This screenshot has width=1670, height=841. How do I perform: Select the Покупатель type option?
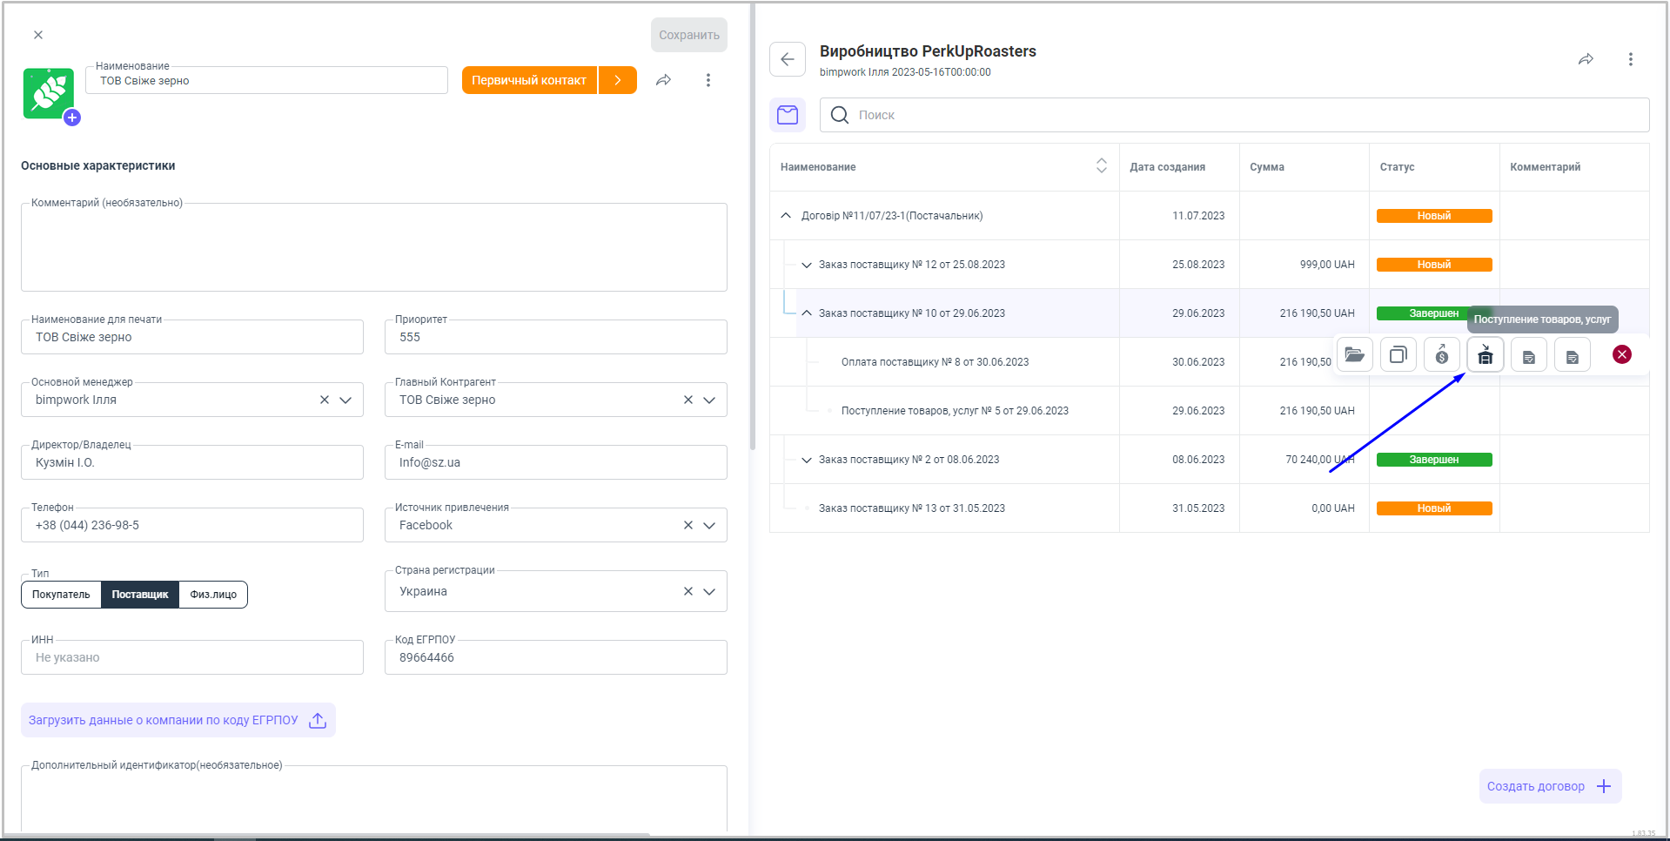[61, 595]
